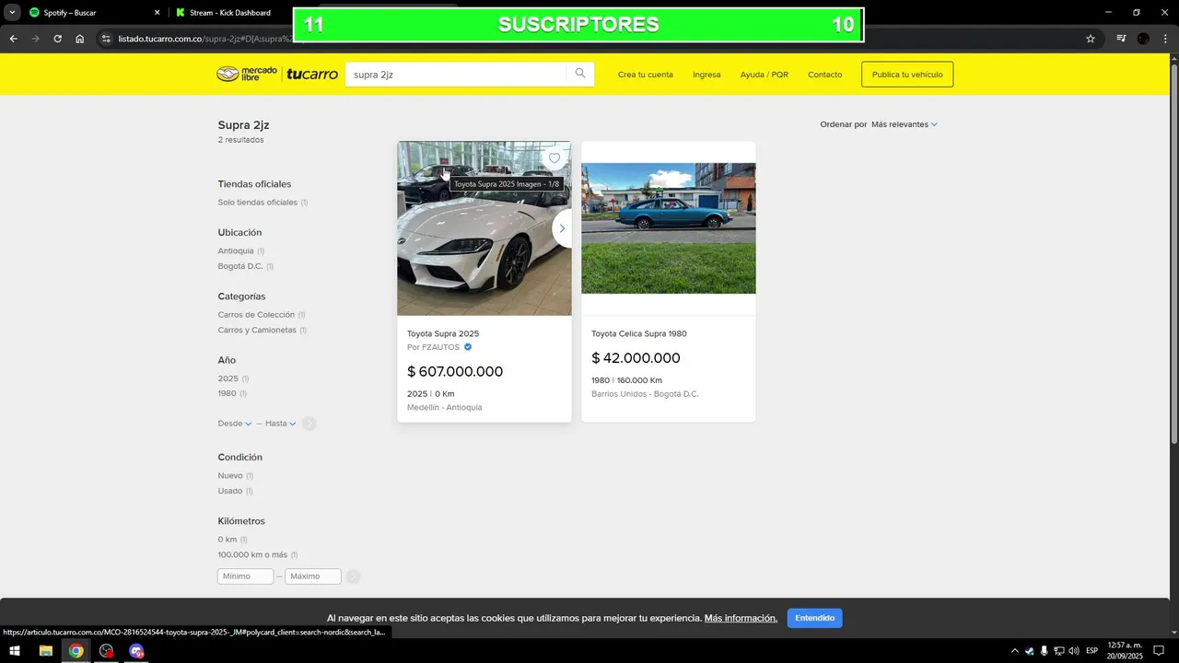Apply the year range arrow button
Viewport: 1179px width, 663px height.
[309, 424]
